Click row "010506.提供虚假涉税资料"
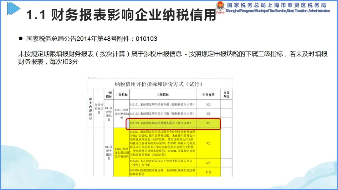Screen dimensions: 338x190 [163, 172]
